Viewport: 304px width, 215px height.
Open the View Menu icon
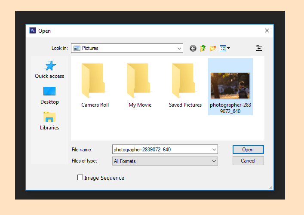pyautogui.click(x=225, y=48)
